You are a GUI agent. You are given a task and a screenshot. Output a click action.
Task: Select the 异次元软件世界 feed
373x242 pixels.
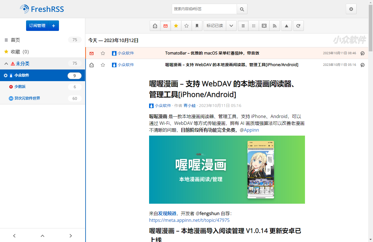[x=27, y=98]
